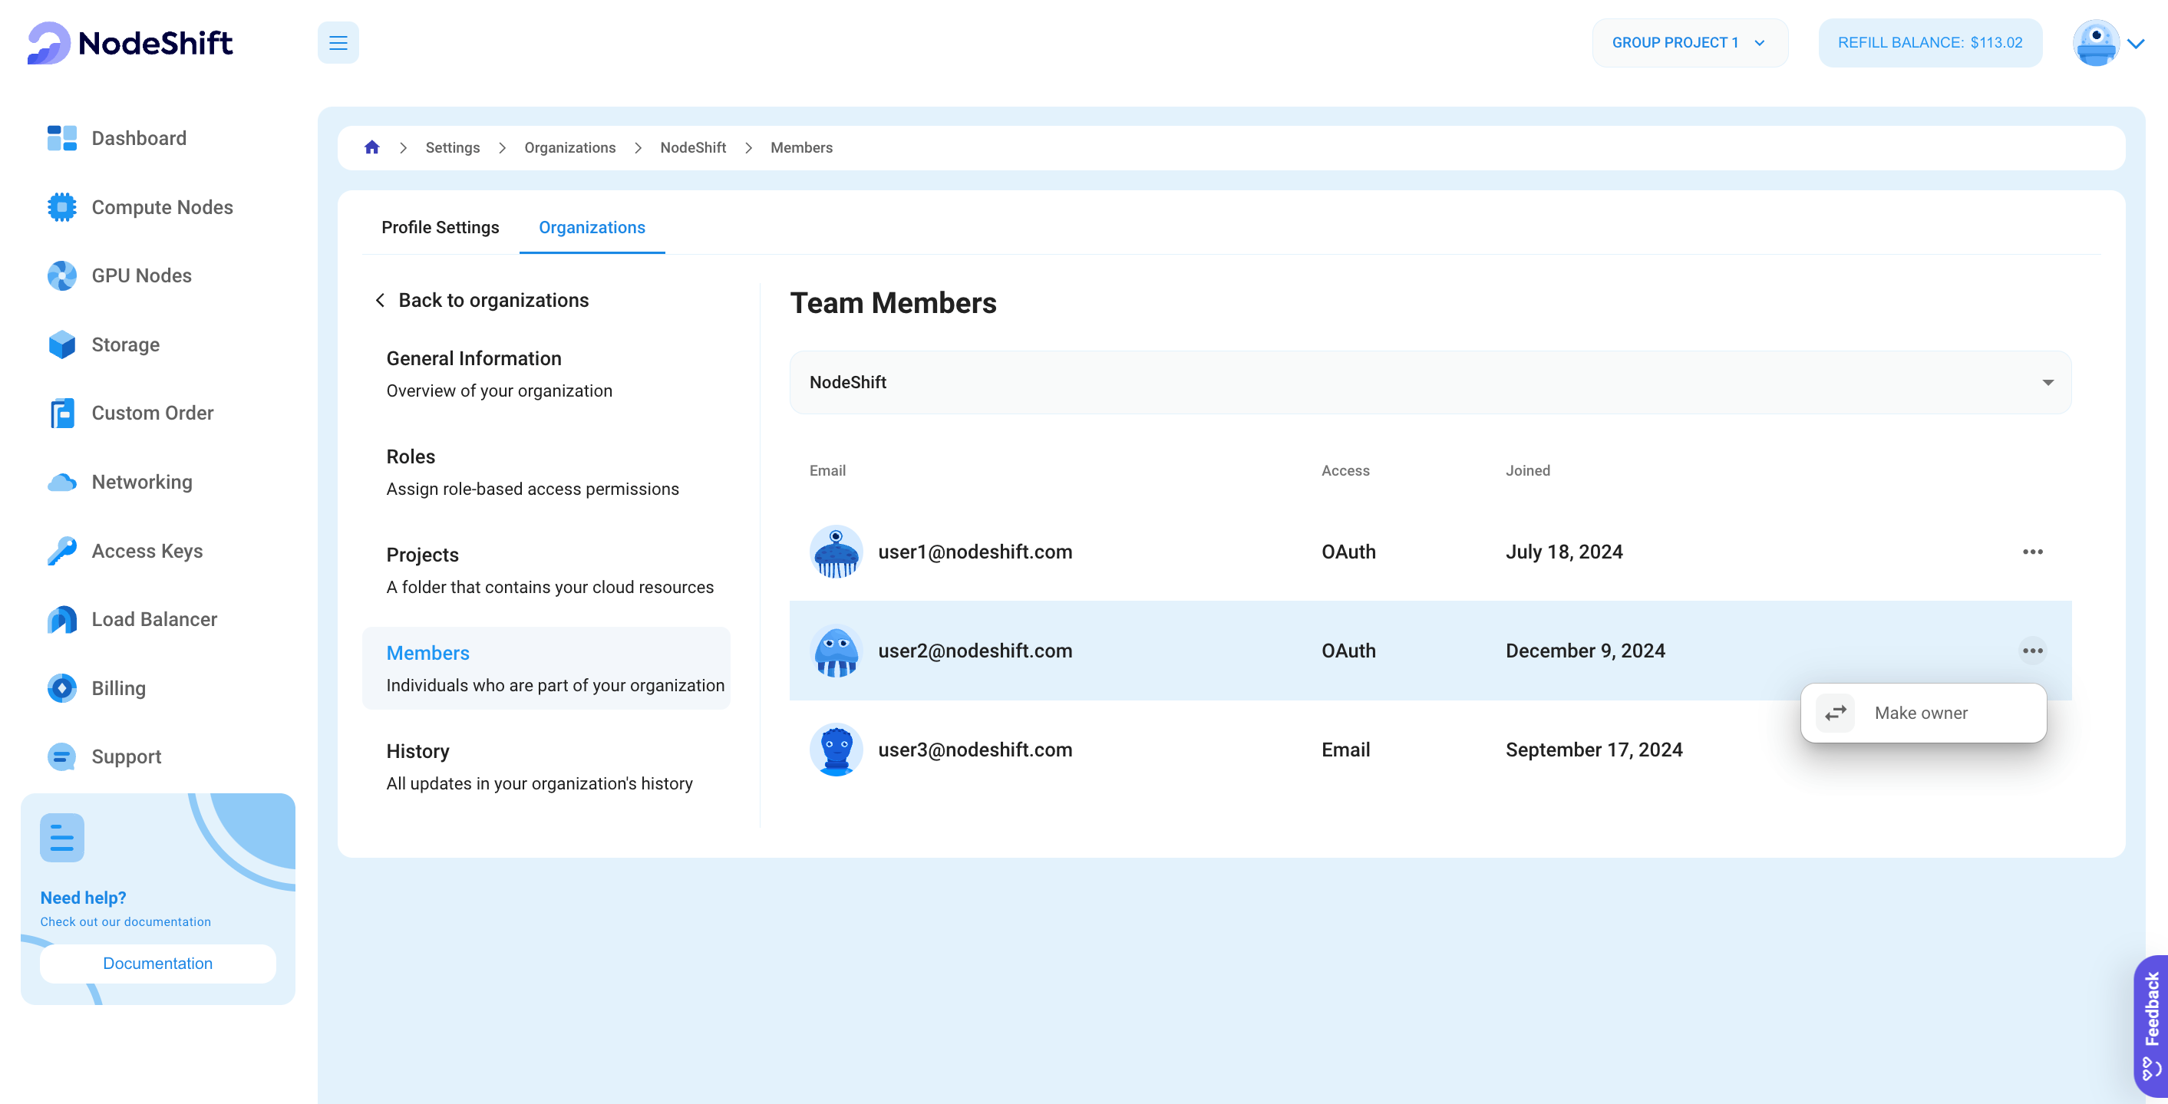Click the transfer arrows icon in Make owner
The width and height of the screenshot is (2168, 1104).
pos(1836,713)
